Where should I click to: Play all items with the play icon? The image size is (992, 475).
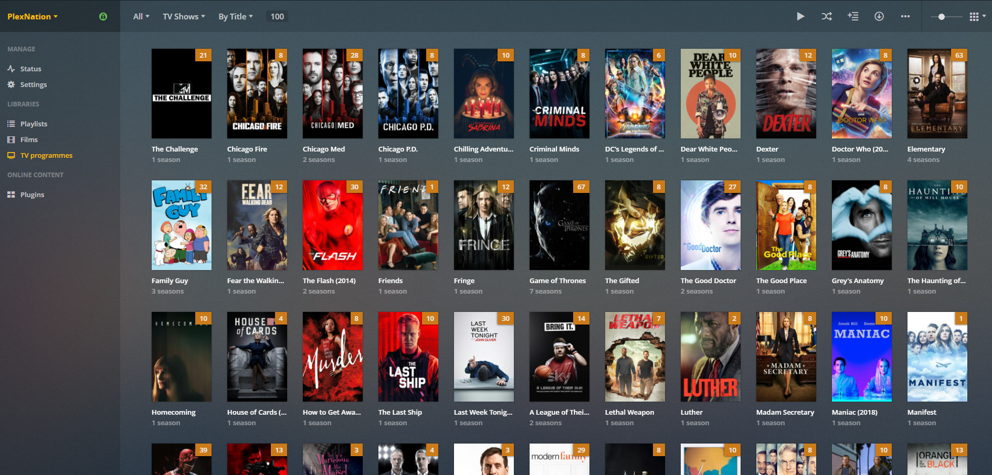(x=800, y=16)
